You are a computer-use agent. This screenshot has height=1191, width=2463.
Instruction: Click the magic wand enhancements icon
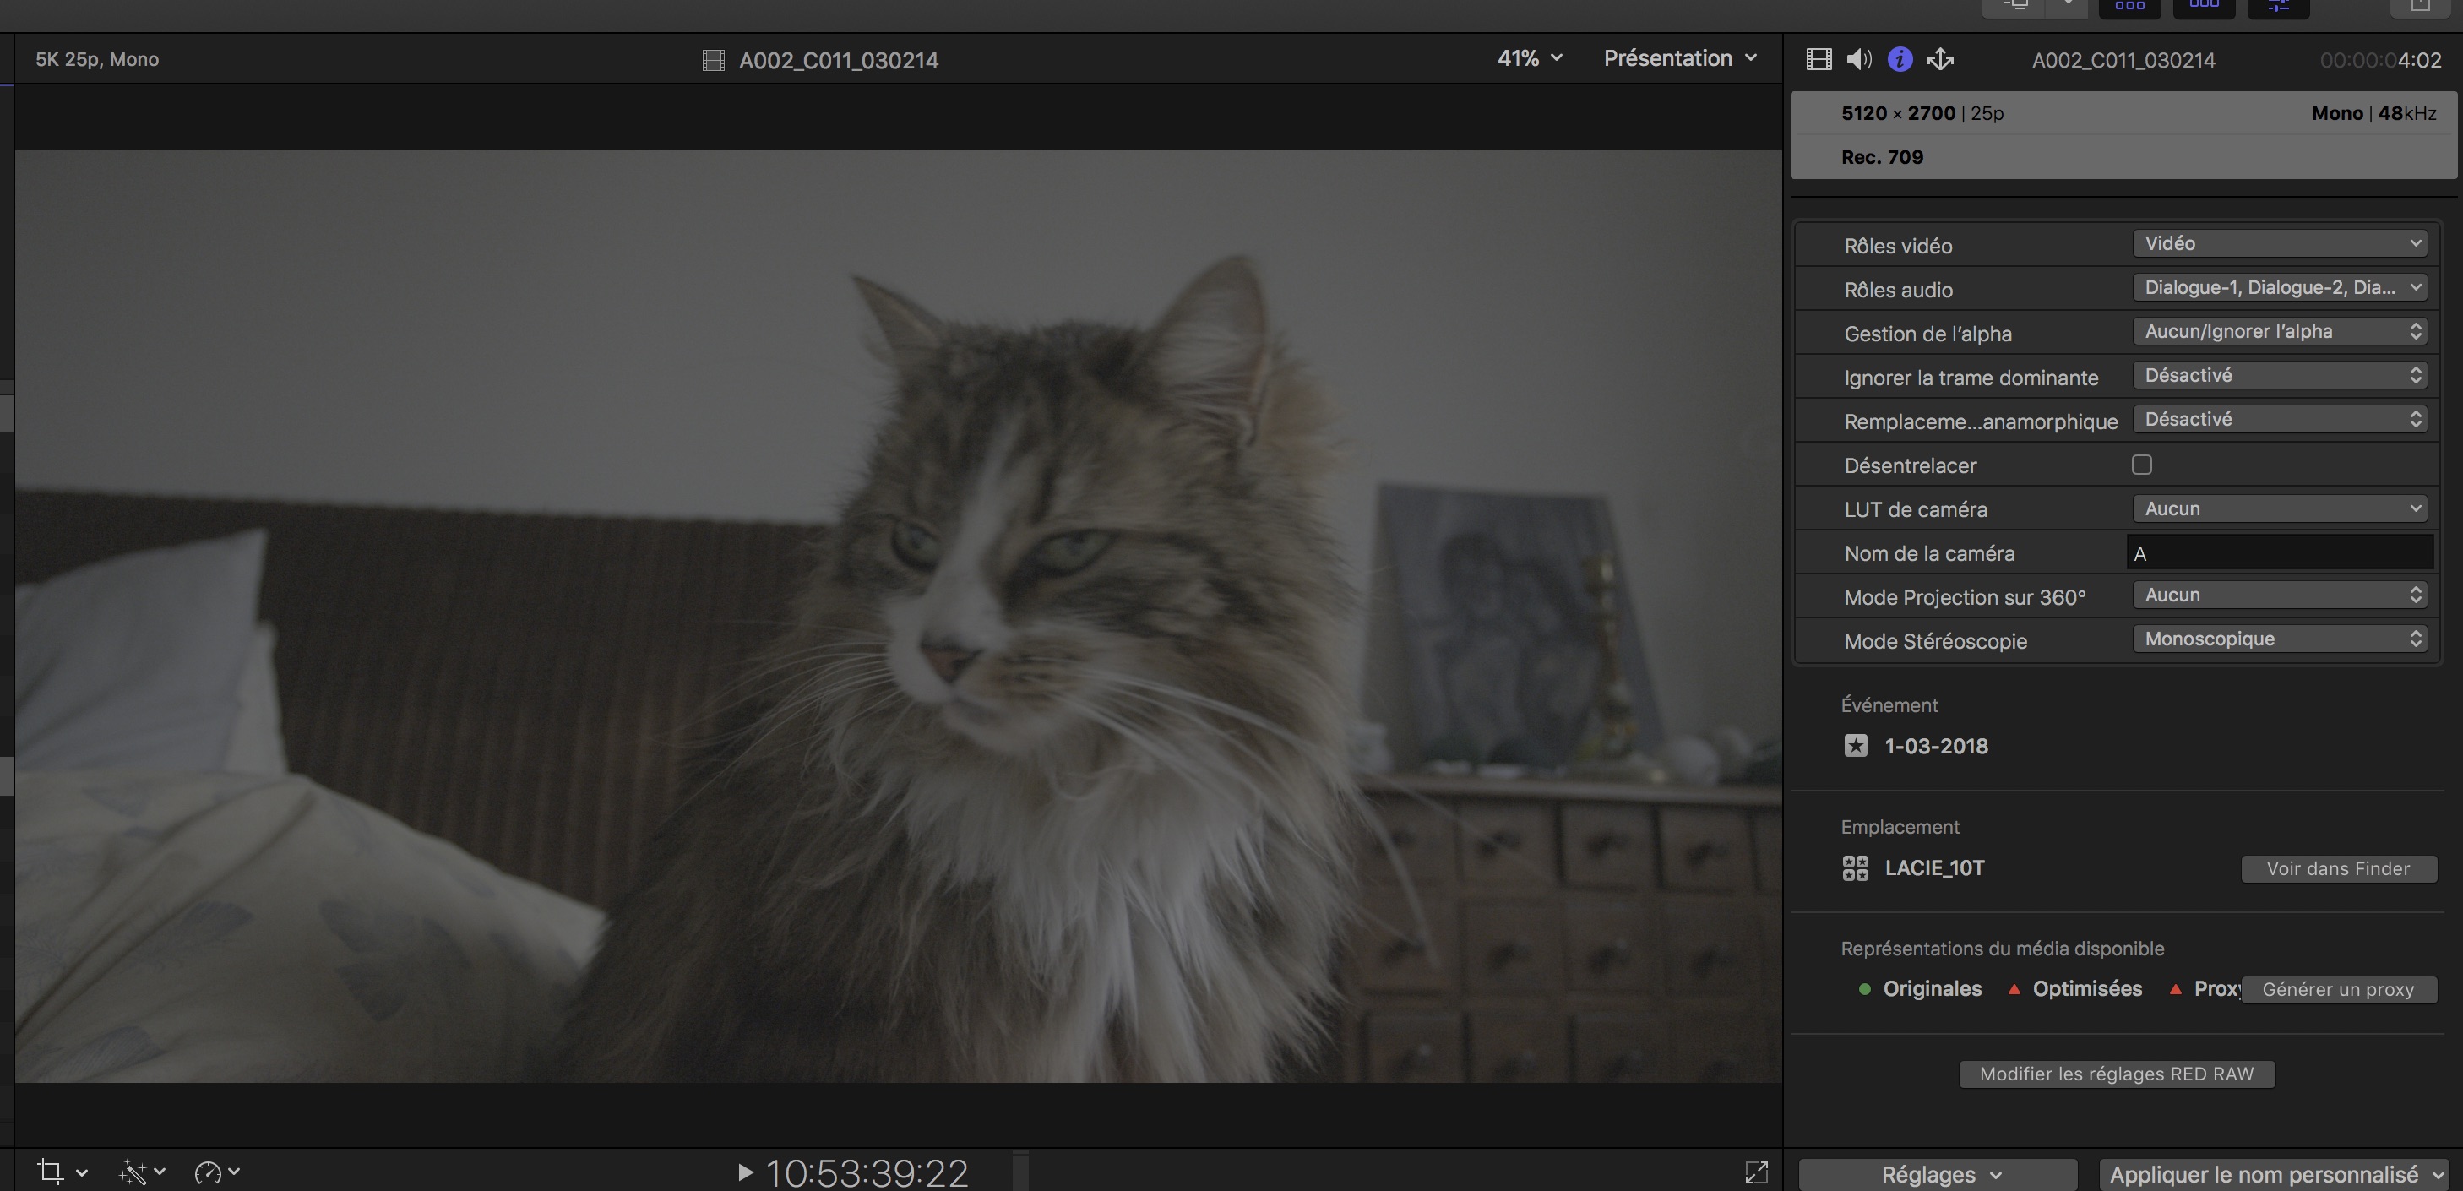coord(132,1172)
